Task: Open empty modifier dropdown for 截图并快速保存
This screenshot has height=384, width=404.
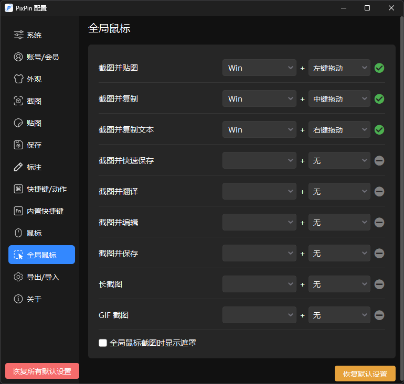Action: pos(259,160)
